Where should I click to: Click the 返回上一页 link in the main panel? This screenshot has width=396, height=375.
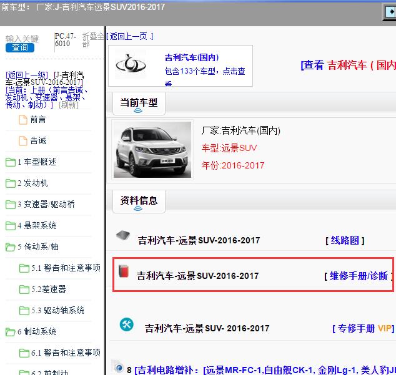[130, 37]
